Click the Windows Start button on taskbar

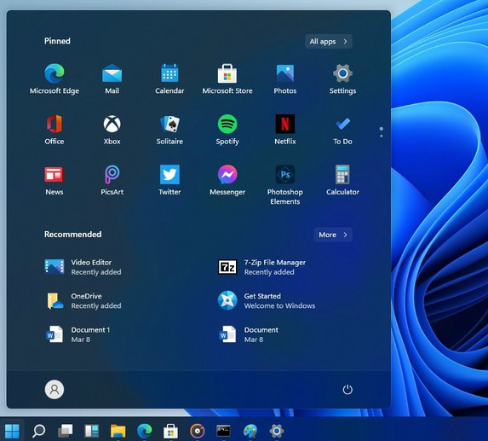[12, 431]
